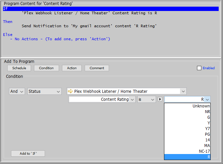Choose NR in the rating list
The height and width of the screenshot is (164, 223).
point(207,112)
